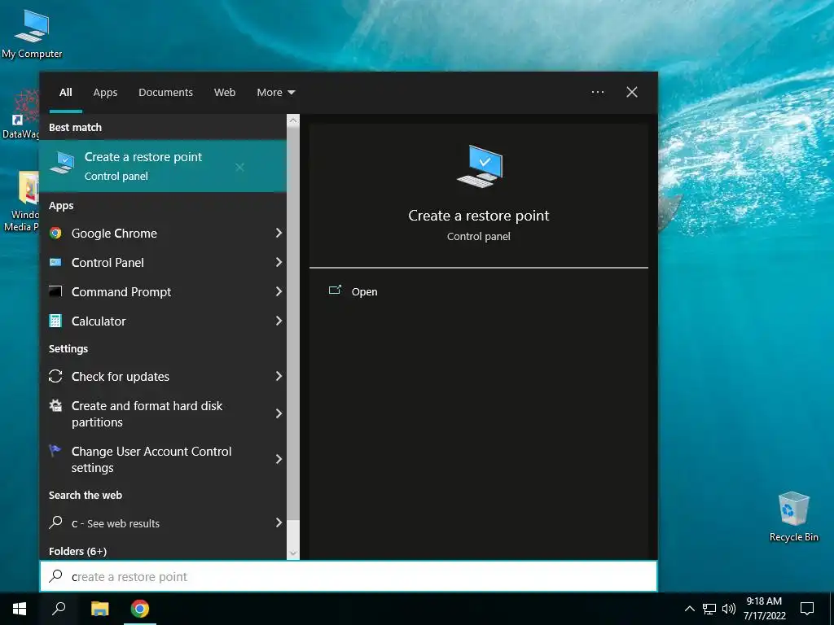The image size is (834, 625).
Task: Expand Google Chrome result arrow
Action: pos(279,233)
